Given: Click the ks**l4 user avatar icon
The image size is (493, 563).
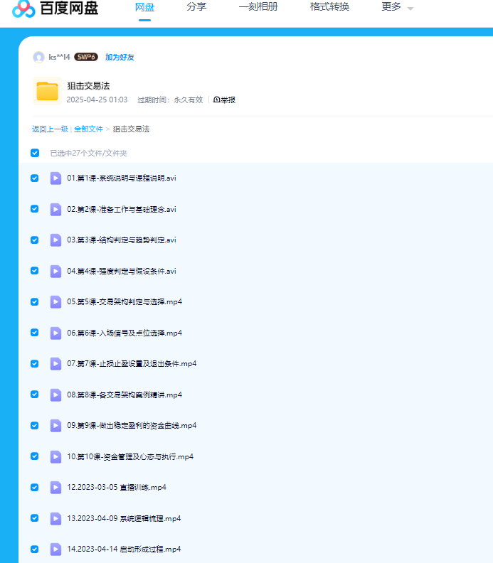Looking at the screenshot, I should coord(38,57).
